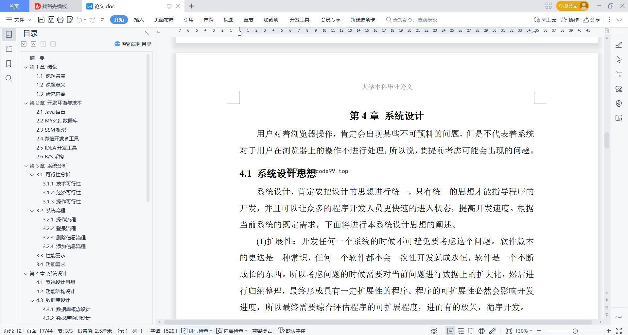Viewport: 628px width, 335px height.
Task: Switch to web layout view icon
Action: pyautogui.click(x=481, y=331)
